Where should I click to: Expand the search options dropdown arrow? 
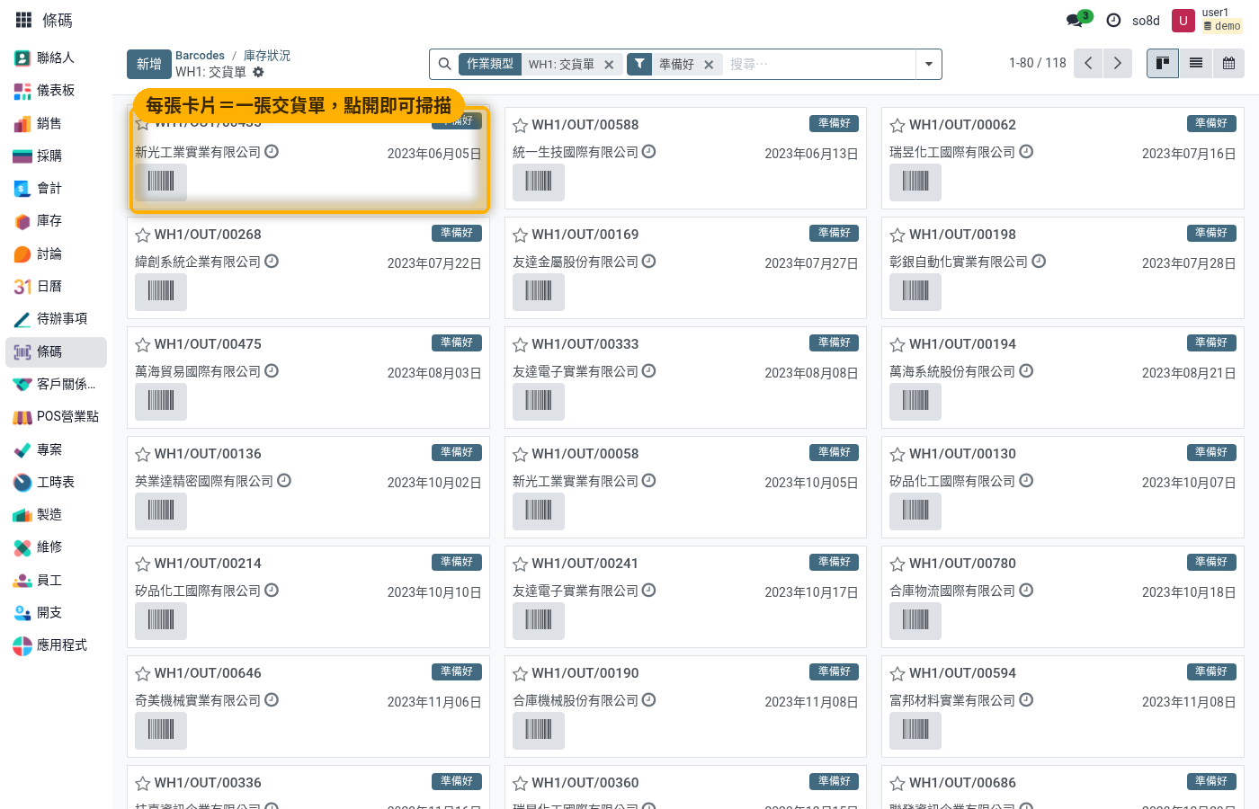(x=928, y=64)
